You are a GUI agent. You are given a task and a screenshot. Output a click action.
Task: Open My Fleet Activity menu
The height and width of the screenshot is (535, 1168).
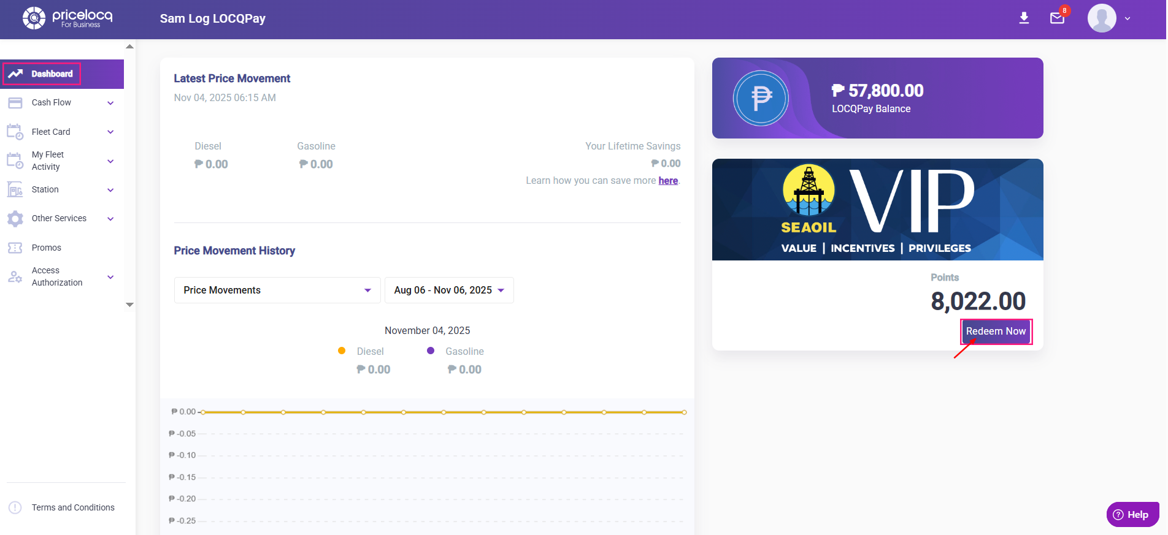48,161
